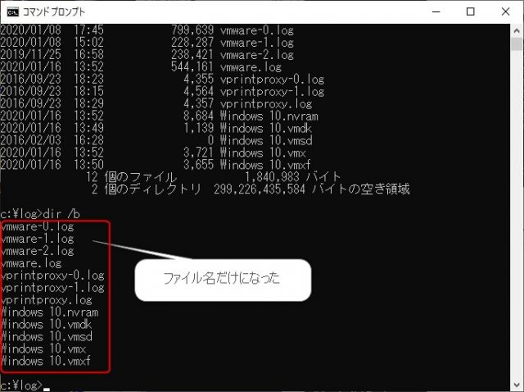The width and height of the screenshot is (524, 392).
Task: Click the コマンド プロンプト title text
Action: click(x=56, y=11)
